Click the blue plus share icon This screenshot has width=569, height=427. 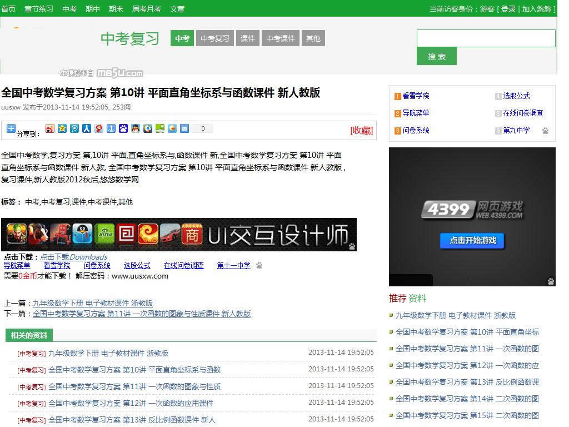click(11, 128)
